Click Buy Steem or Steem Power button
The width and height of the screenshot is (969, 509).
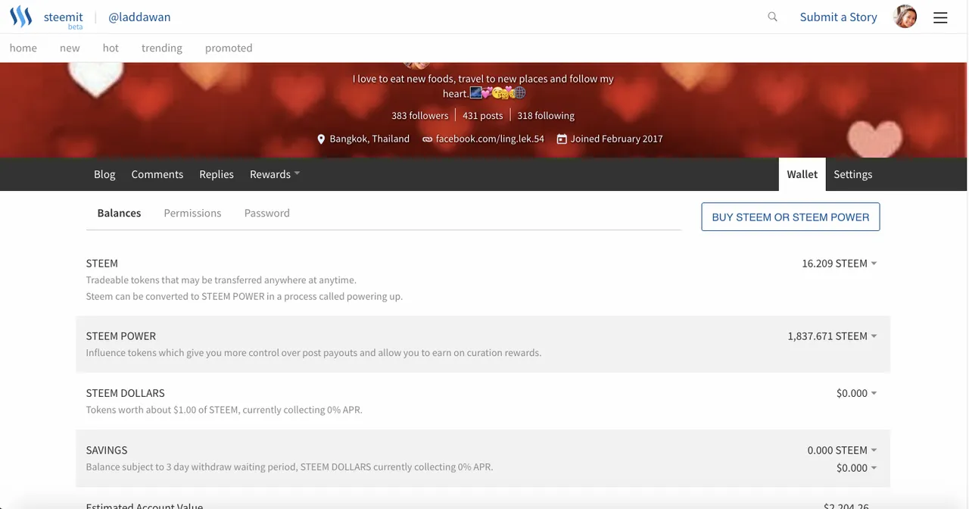[790, 217]
